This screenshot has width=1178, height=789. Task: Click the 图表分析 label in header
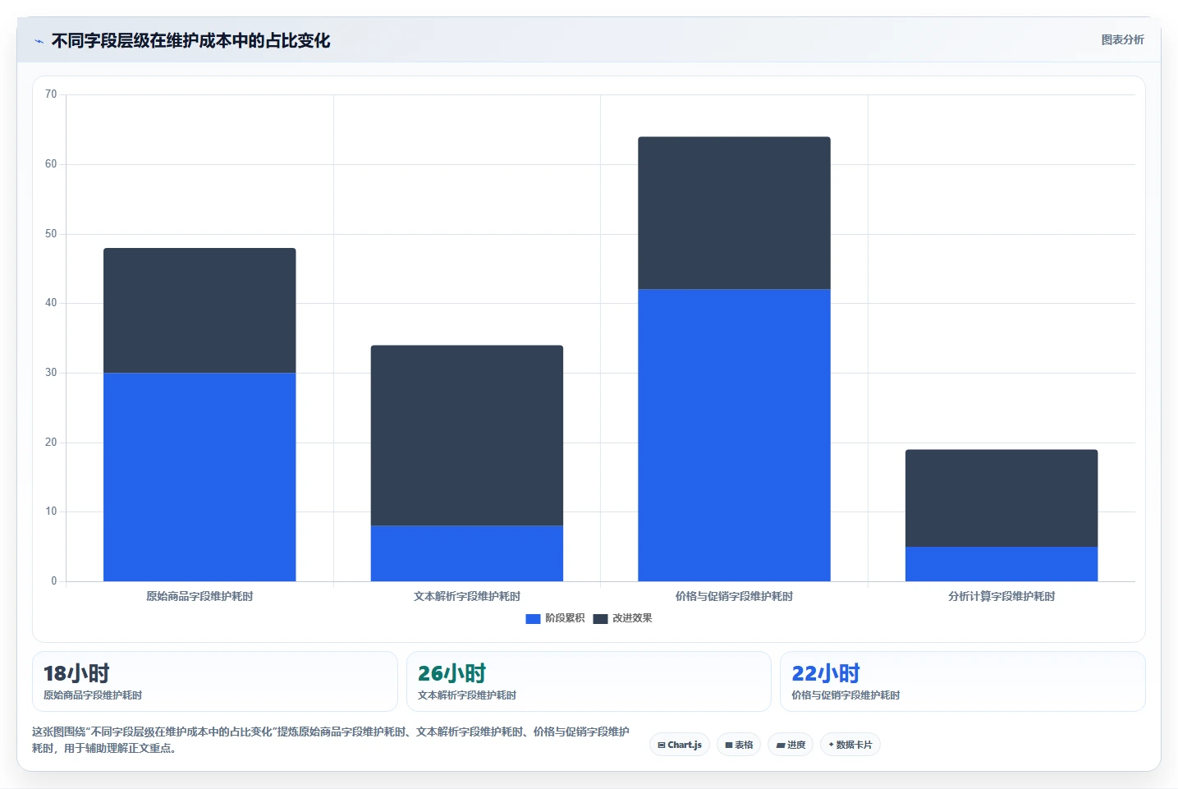[1122, 39]
